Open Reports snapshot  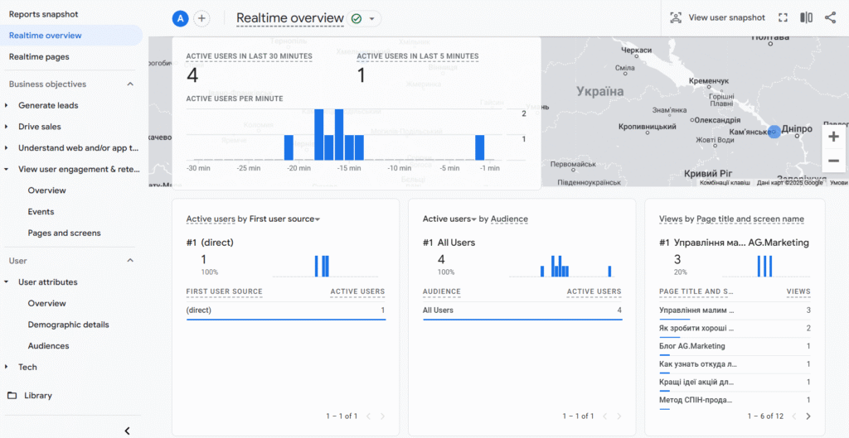point(43,14)
